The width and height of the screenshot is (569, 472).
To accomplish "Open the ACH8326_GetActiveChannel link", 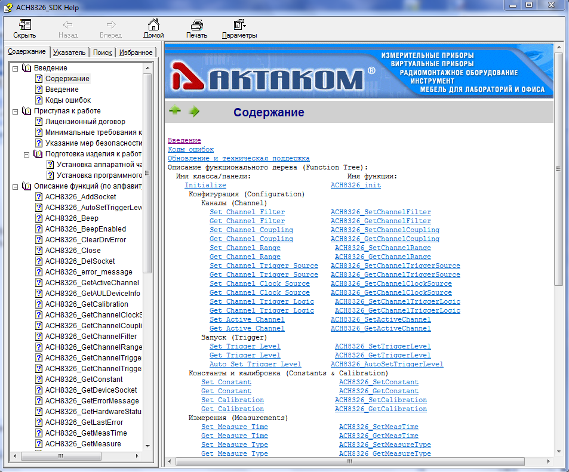I will pos(381,329).
